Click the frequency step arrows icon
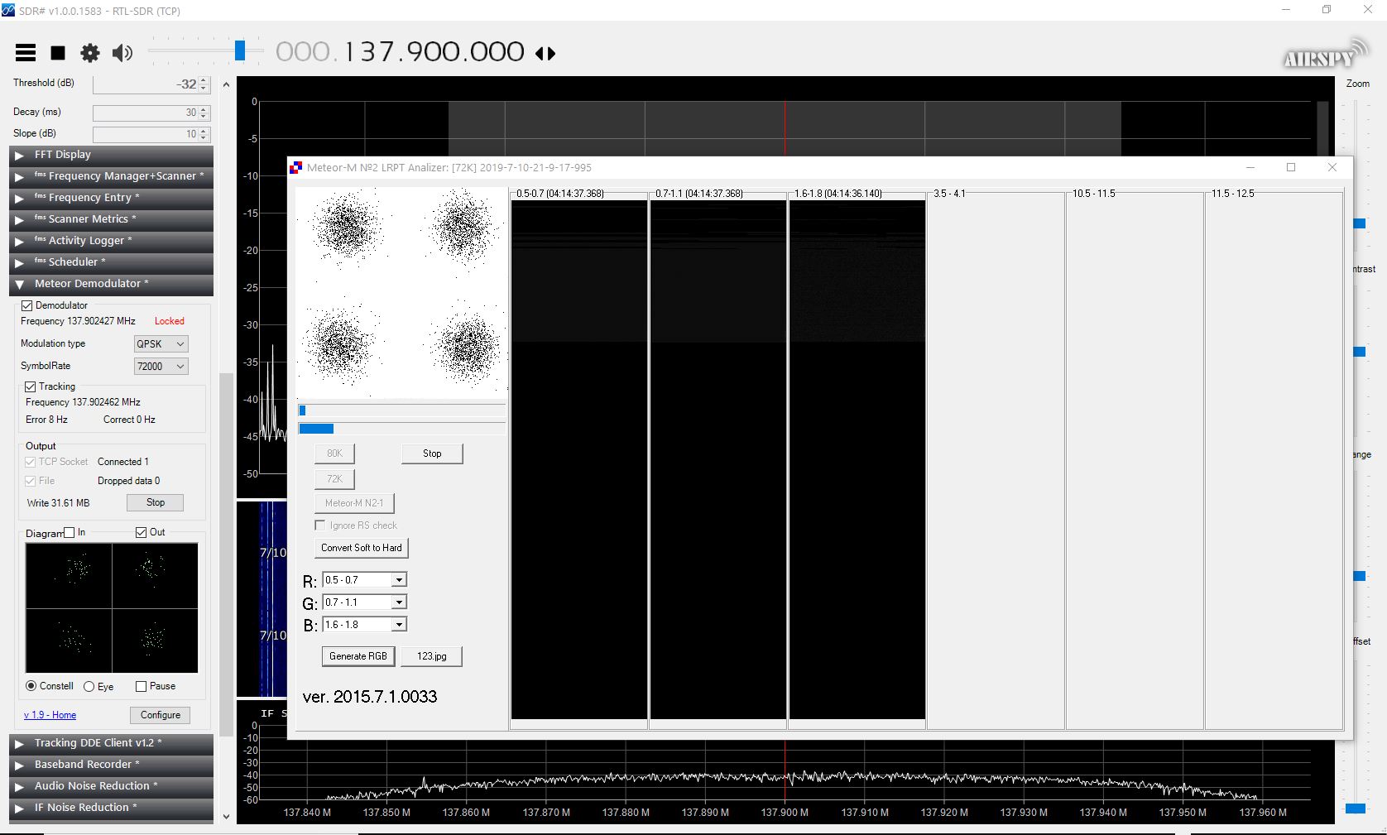This screenshot has height=835, width=1387. click(x=545, y=54)
